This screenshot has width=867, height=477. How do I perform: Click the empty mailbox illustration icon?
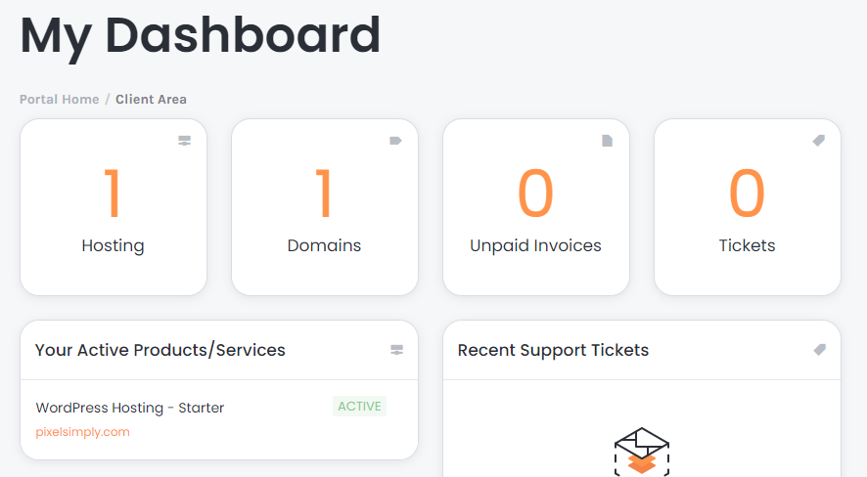pyautogui.click(x=642, y=451)
